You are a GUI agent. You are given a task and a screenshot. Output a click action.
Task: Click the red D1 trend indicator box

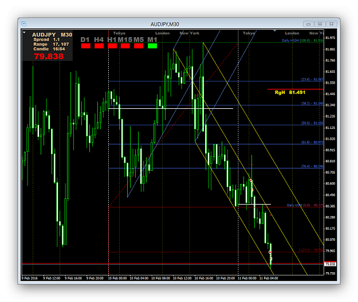[85, 46]
